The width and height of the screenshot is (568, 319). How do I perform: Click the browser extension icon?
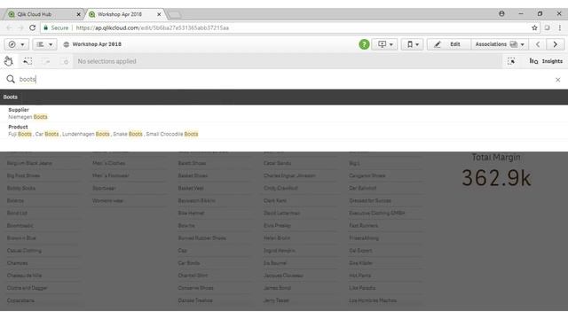547,27
